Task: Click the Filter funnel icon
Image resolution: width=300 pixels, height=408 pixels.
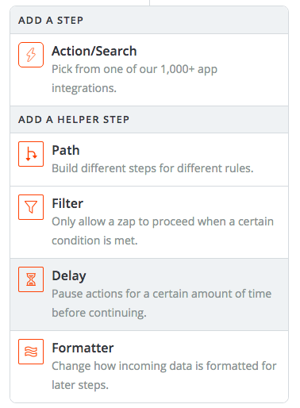Action: (x=31, y=207)
